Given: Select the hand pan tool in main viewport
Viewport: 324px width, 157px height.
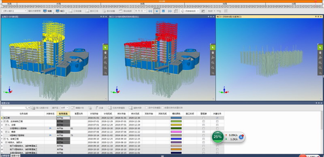Looking at the screenshot, I should coord(105,53).
